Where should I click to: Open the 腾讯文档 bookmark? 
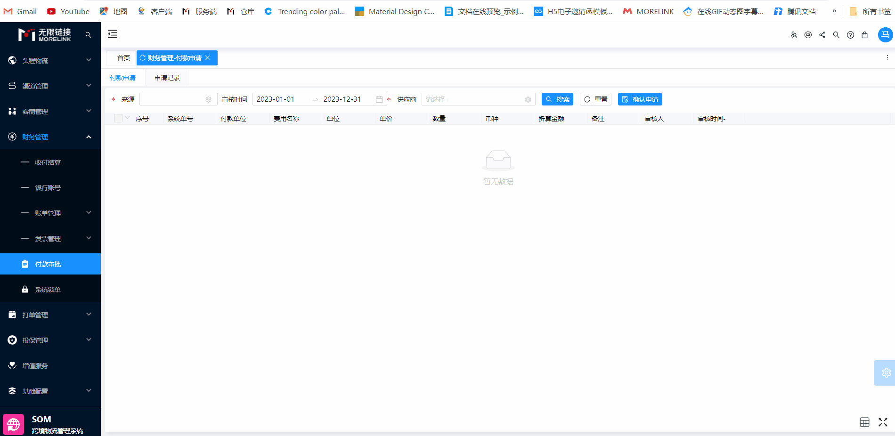[x=795, y=11]
